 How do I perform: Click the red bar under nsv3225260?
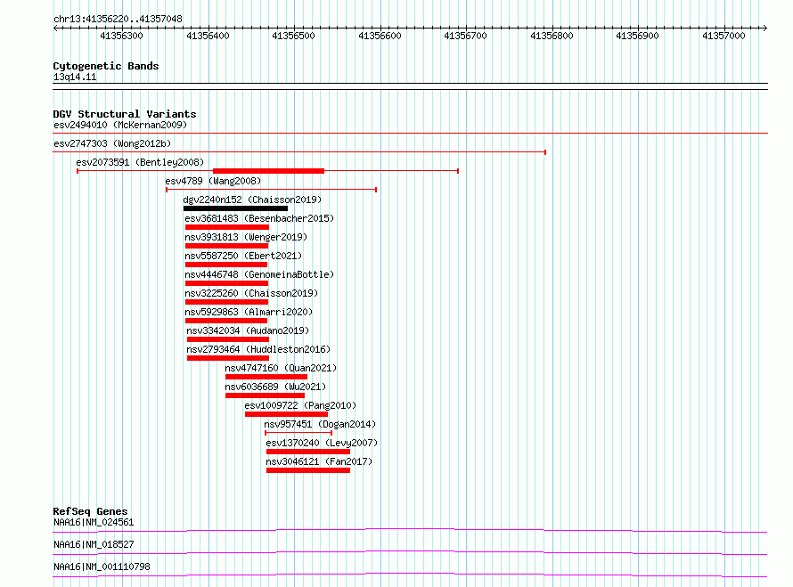click(x=226, y=302)
